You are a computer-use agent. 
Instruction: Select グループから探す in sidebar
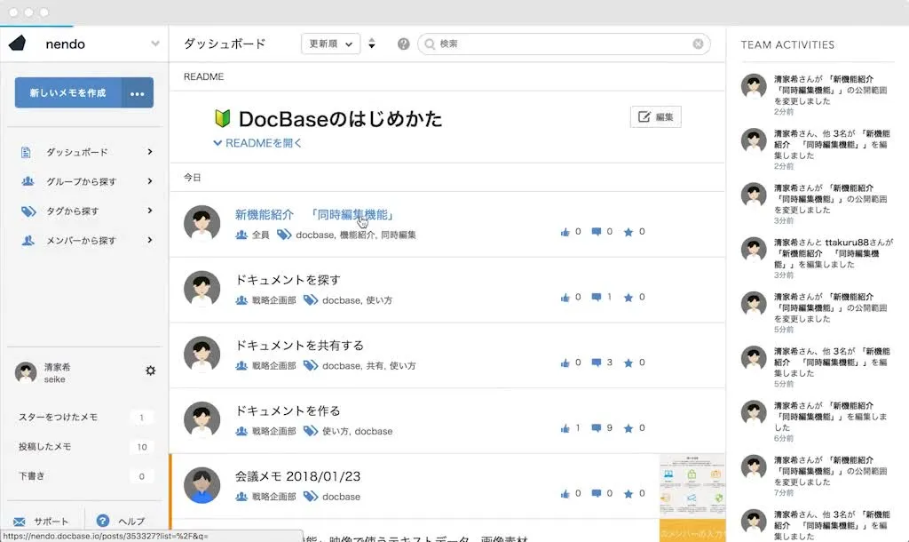click(x=81, y=181)
